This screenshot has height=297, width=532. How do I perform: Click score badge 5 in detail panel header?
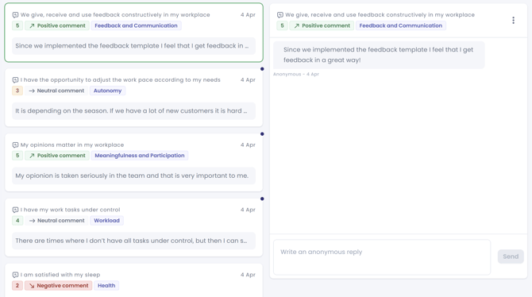pos(282,25)
